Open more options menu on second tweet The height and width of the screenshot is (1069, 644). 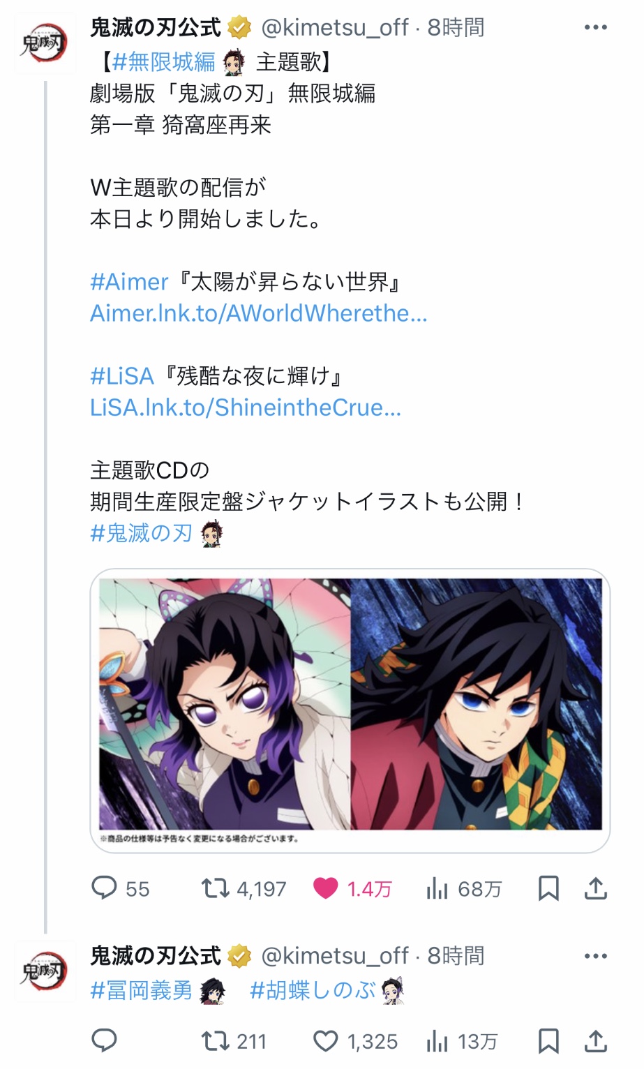point(595,956)
